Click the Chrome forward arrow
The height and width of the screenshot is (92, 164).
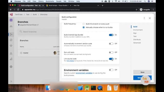(x=14, y=9)
